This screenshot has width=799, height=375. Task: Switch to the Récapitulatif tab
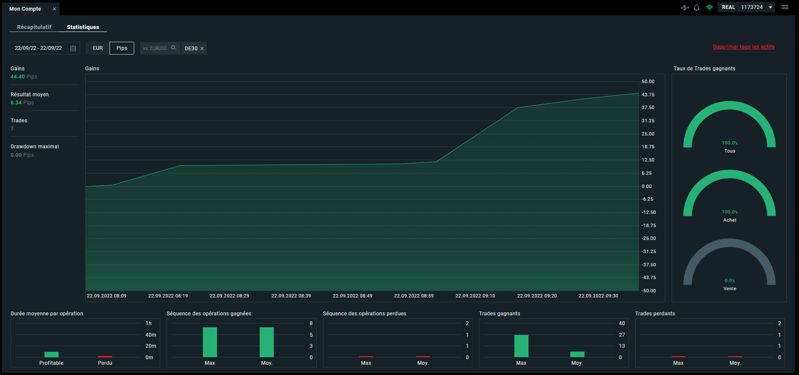tap(34, 27)
